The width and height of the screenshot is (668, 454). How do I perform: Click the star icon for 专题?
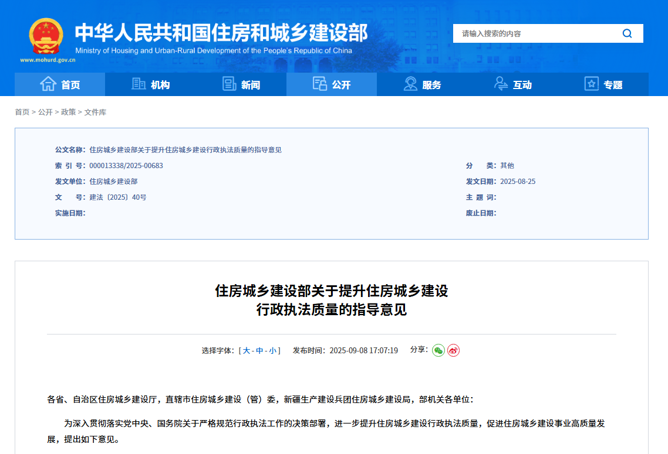pos(591,84)
